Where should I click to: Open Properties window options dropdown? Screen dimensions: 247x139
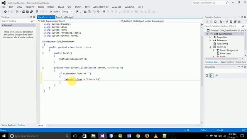239,67
